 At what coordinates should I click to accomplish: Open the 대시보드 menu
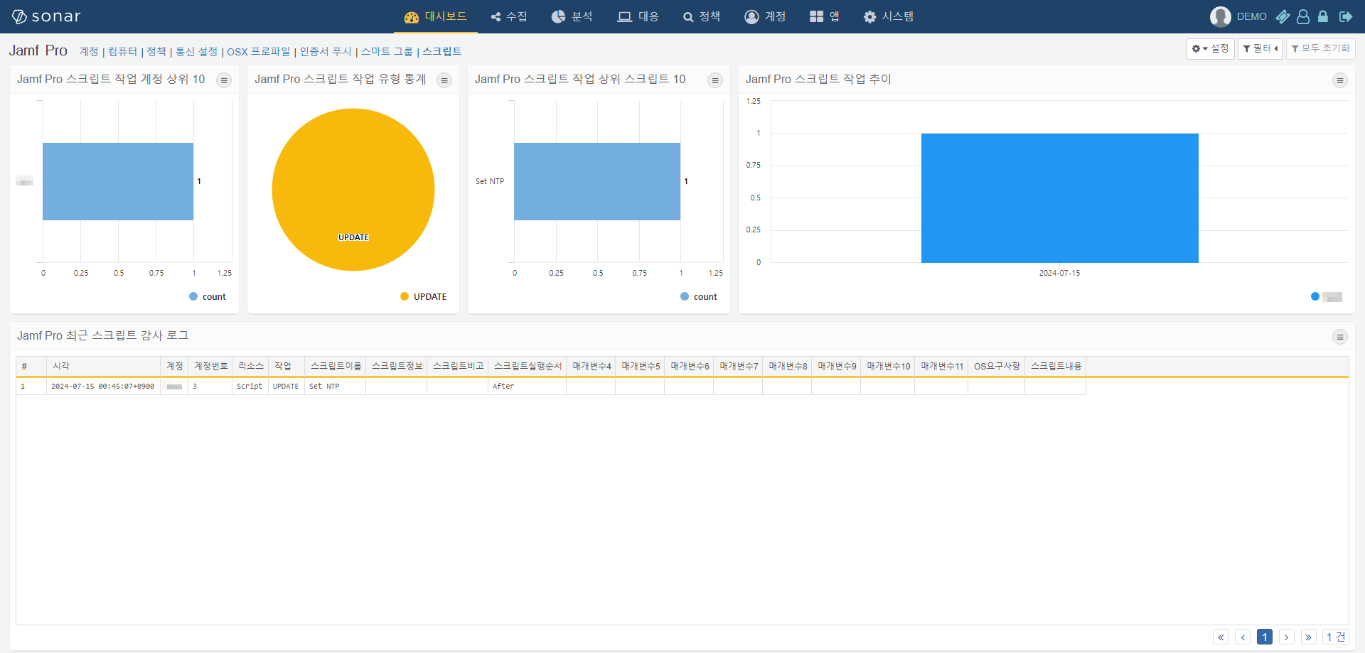[436, 16]
